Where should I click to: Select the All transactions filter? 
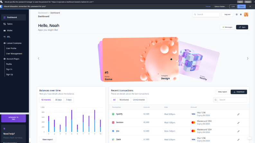pyautogui.click(x=114, y=100)
